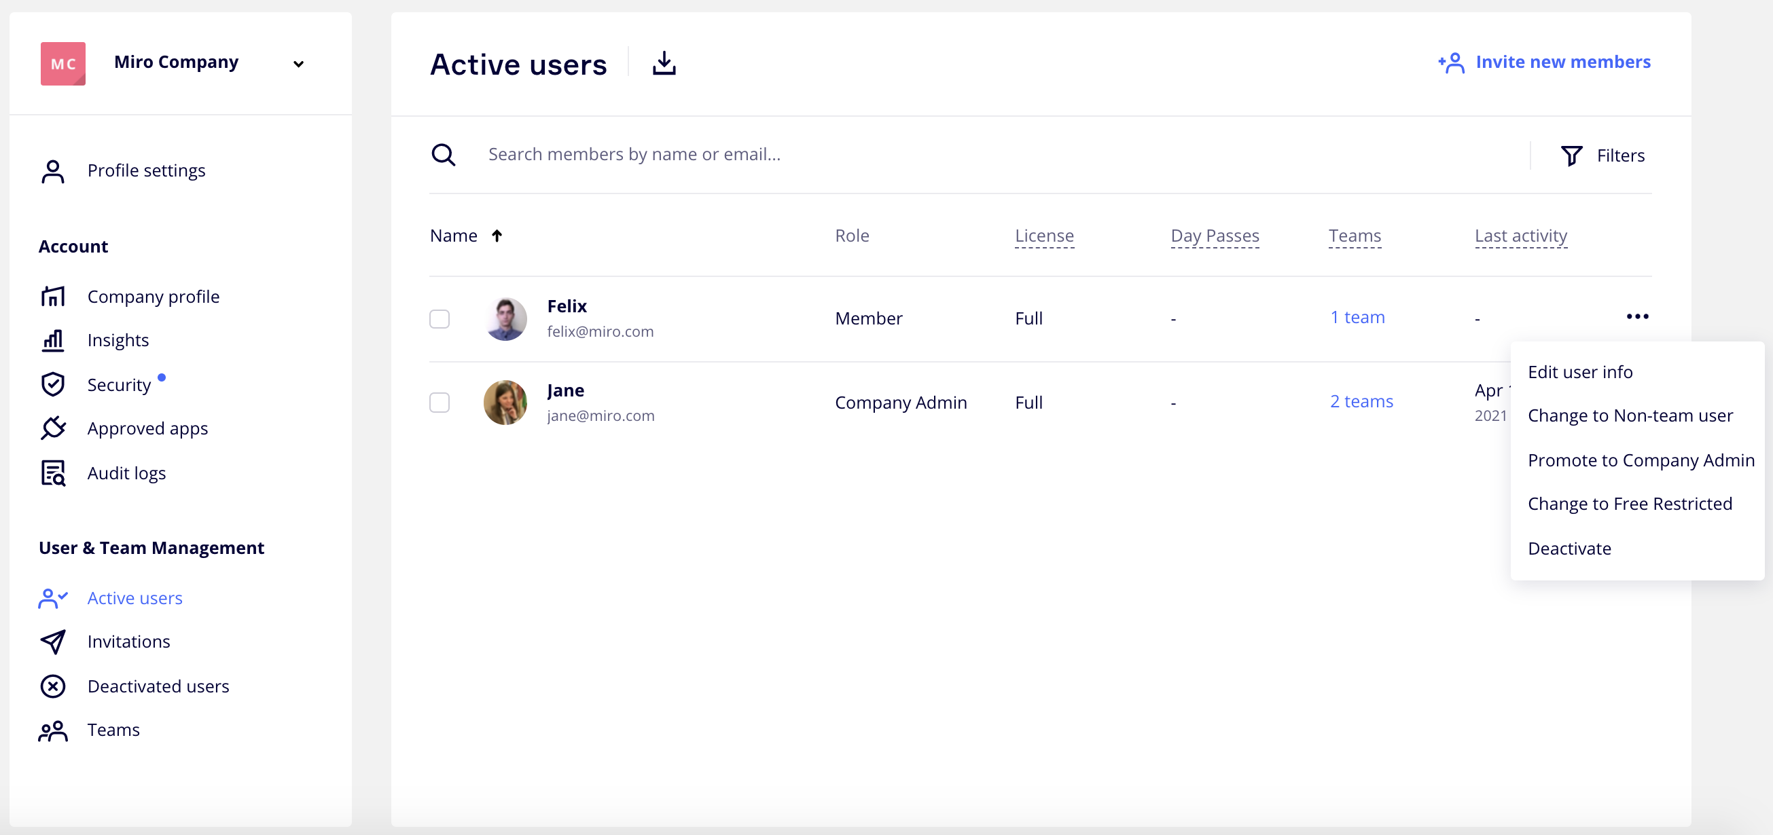Open the Approved apps section
Viewport: 1773px width, 835px height.
tap(147, 428)
